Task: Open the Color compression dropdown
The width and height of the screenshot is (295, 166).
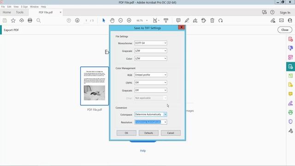Action: [x=151, y=59]
